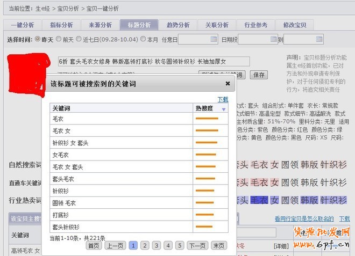This screenshot has height=256, width=355.
Task: Click keyword row 针织衫 女 套头
Action: pyautogui.click(x=139, y=143)
